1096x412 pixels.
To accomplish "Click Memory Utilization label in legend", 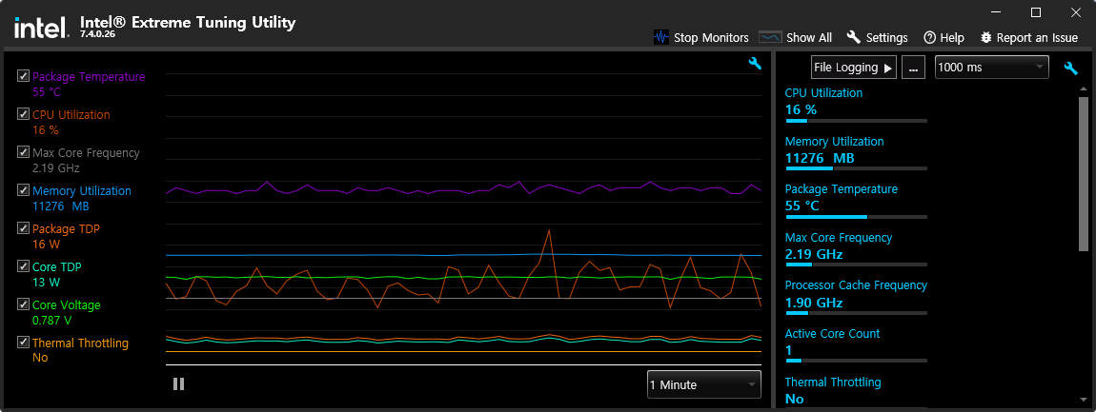I will (x=82, y=190).
